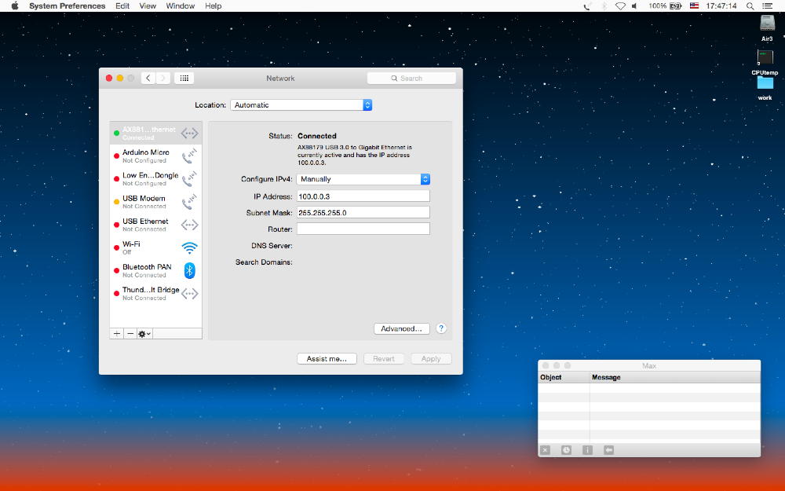The width and height of the screenshot is (785, 491).
Task: Click the clock icon in Max window
Action: [x=567, y=450]
